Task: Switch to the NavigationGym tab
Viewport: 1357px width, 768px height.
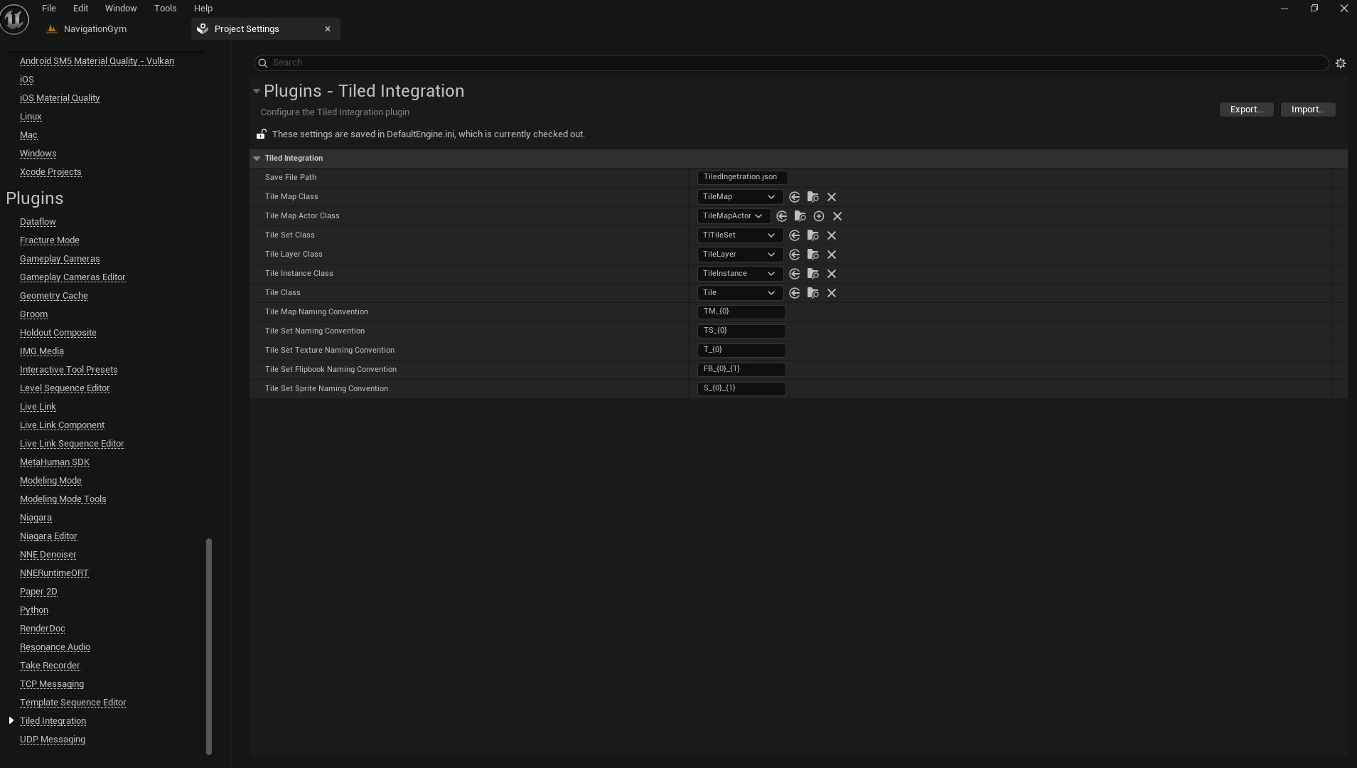Action: 95,29
